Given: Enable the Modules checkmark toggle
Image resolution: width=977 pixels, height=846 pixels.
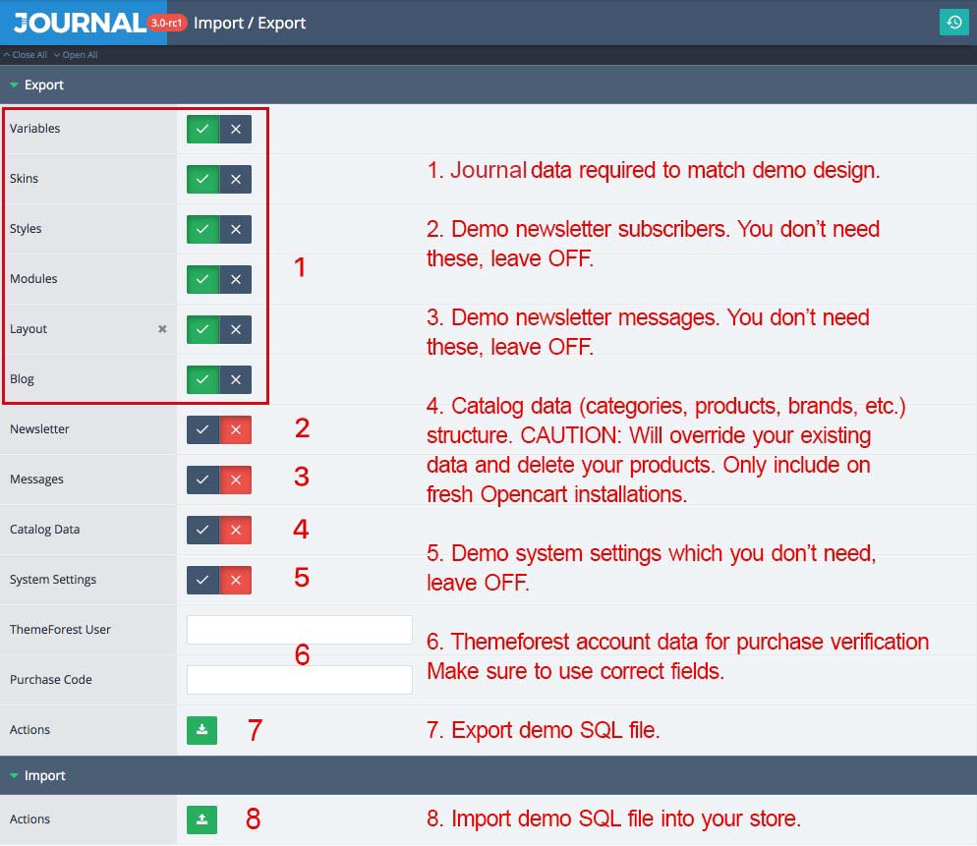Looking at the screenshot, I should [202, 279].
